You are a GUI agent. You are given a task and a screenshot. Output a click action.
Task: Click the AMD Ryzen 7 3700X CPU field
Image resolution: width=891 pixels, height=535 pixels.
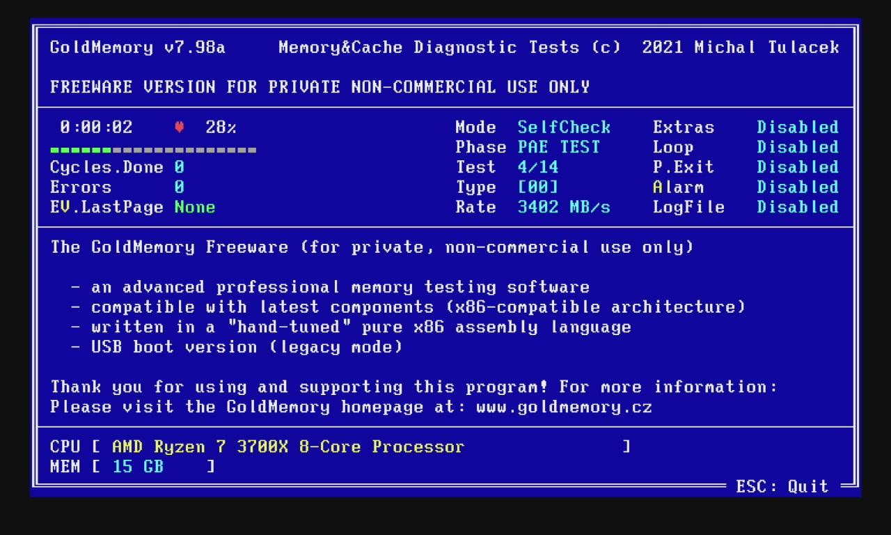tap(288, 447)
